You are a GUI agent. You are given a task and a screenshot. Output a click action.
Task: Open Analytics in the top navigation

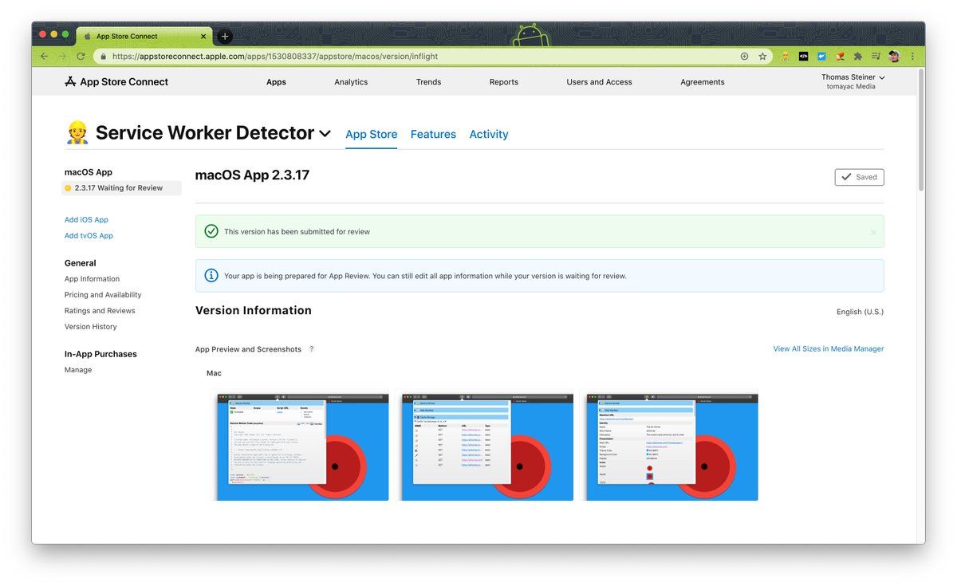(351, 82)
